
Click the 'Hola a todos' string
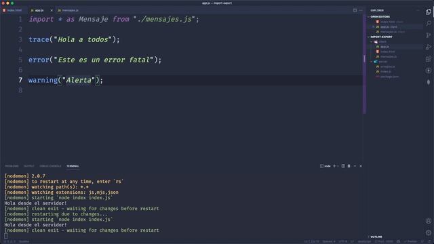point(83,39)
